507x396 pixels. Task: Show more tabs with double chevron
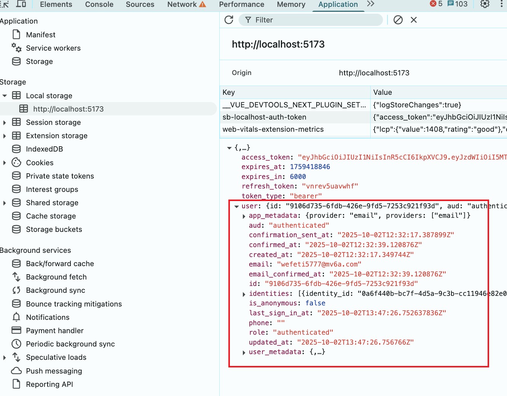click(x=371, y=4)
